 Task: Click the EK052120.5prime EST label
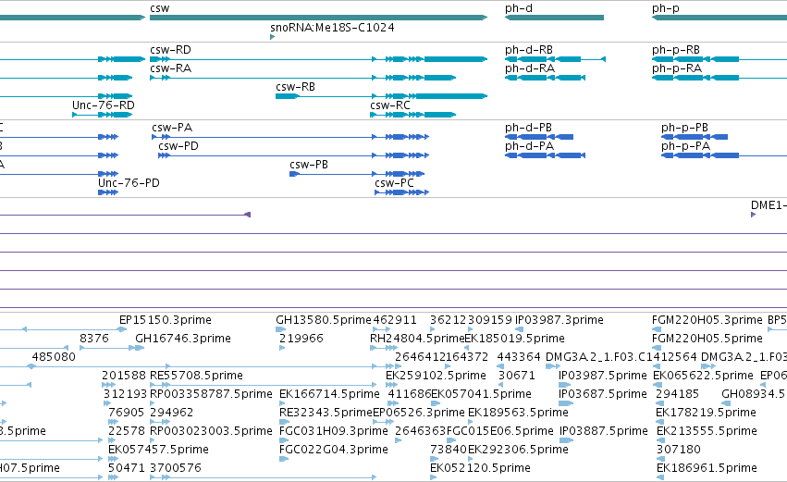point(480,468)
